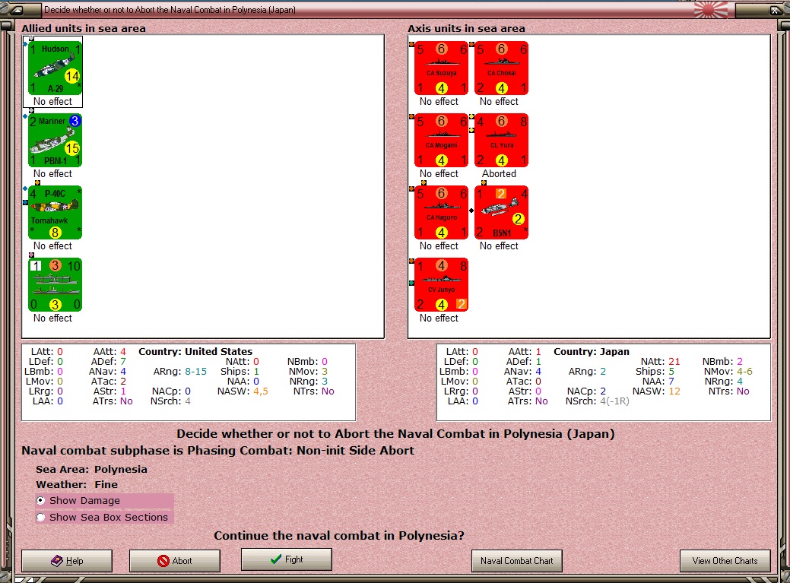Viewport: 790px width, 583px height.
Task: Select the B5N1 carrier plane unit
Action: 501,213
